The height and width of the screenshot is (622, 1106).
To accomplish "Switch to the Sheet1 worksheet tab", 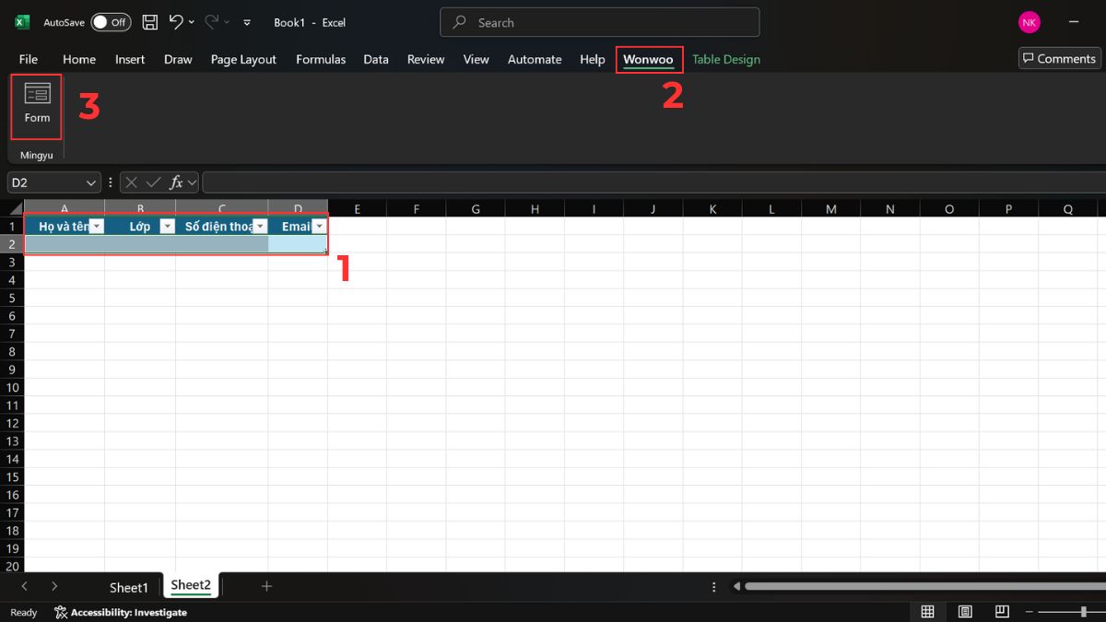I will click(129, 586).
